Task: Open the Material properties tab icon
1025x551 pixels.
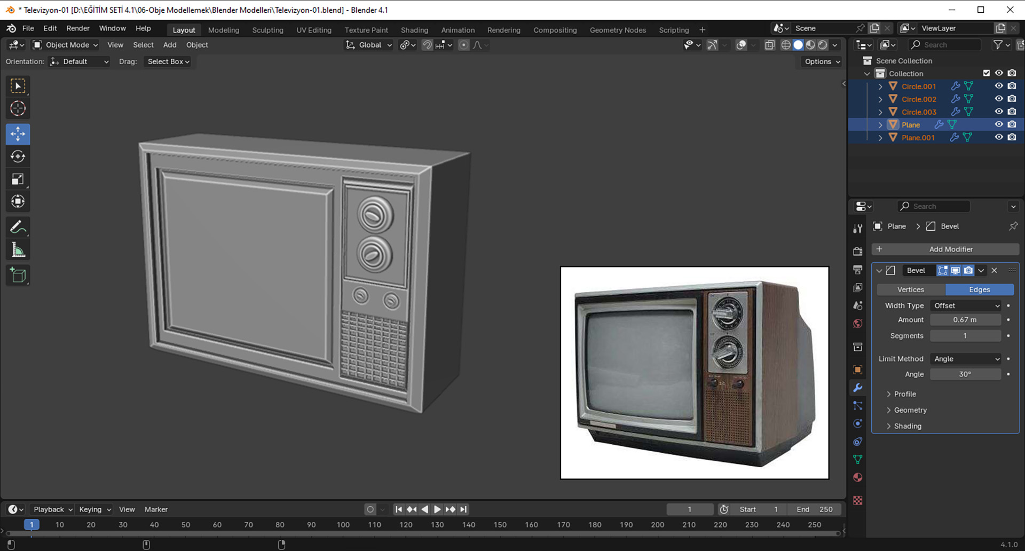Action: coord(857,477)
